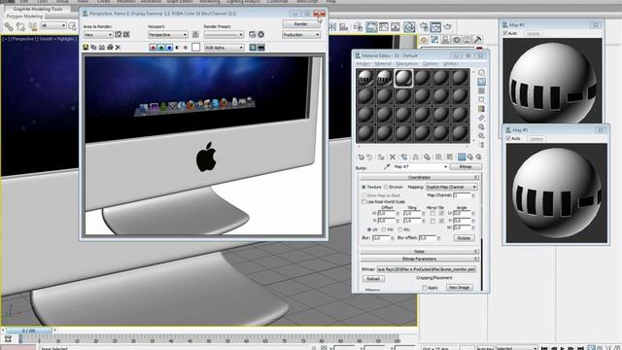622x350 pixels.
Task: Click Reset Map to Default red X icon
Action: 393,157
